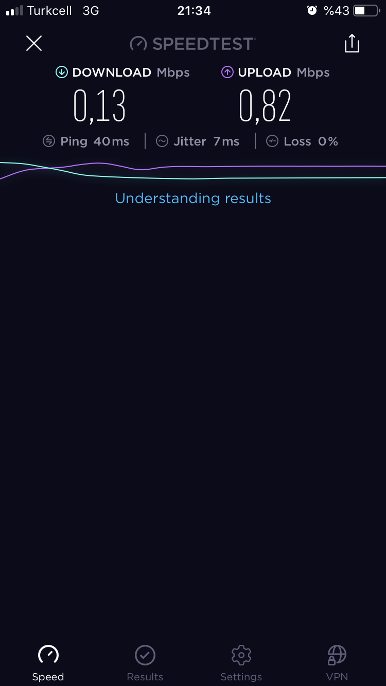Tap the Ping icon
Image resolution: width=386 pixels, height=686 pixels.
pos(49,141)
